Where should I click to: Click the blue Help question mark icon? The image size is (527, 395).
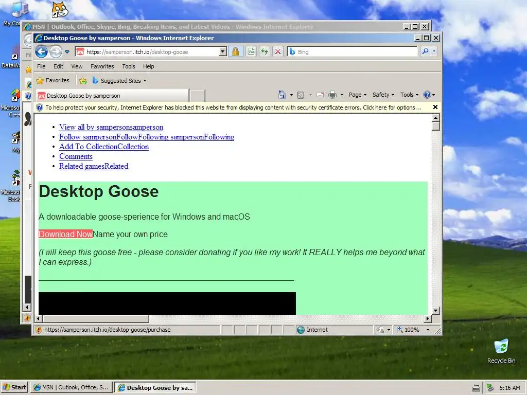point(427,95)
